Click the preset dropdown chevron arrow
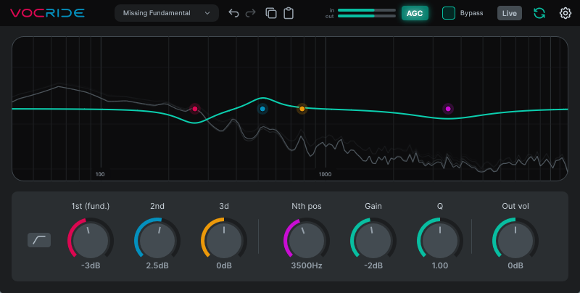 (x=207, y=13)
